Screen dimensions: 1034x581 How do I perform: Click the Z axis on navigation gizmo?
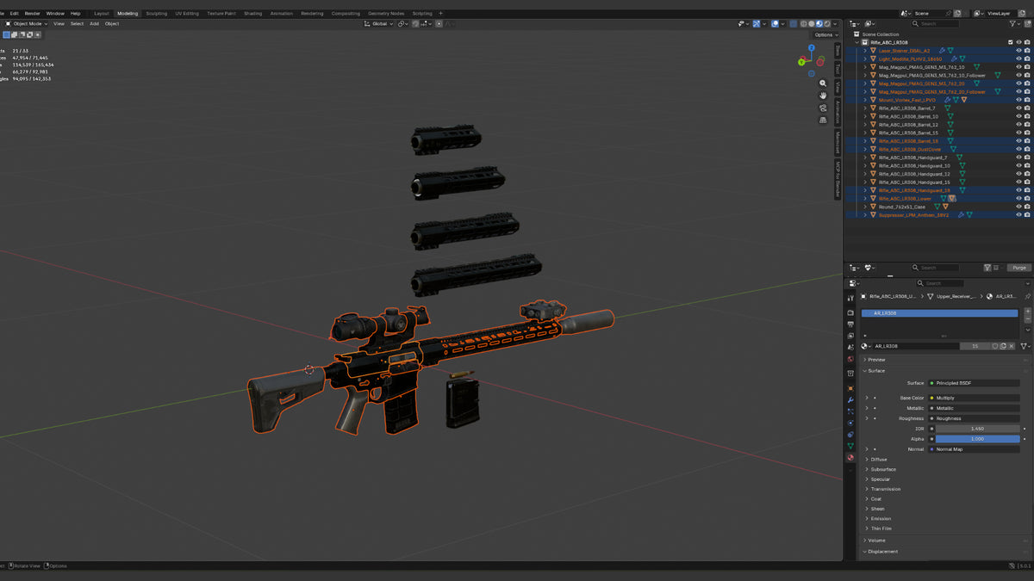click(x=811, y=47)
